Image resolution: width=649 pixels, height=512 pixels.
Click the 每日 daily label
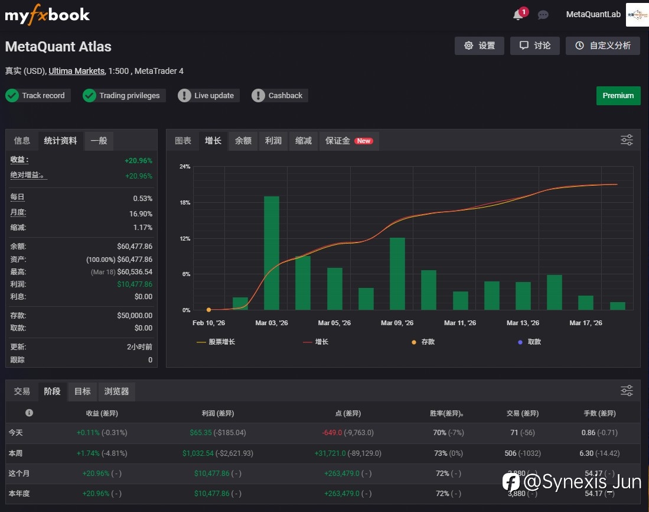(17, 197)
